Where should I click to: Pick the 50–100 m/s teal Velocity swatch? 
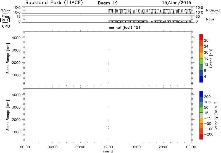click(201, 105)
